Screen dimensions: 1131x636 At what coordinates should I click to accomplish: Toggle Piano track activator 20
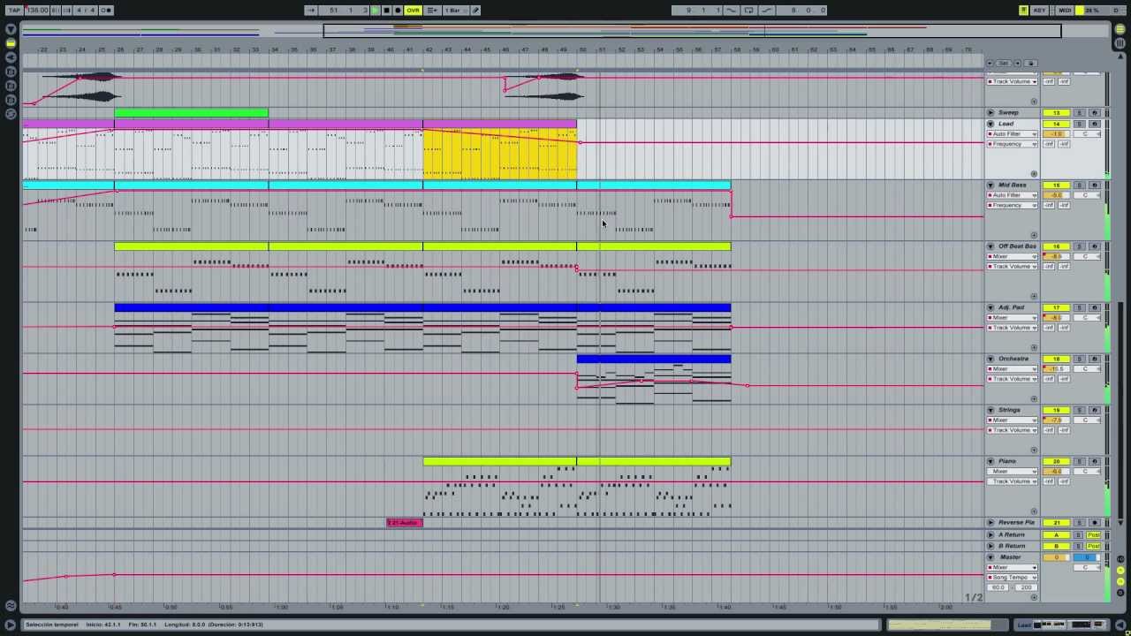pyautogui.click(x=1056, y=461)
